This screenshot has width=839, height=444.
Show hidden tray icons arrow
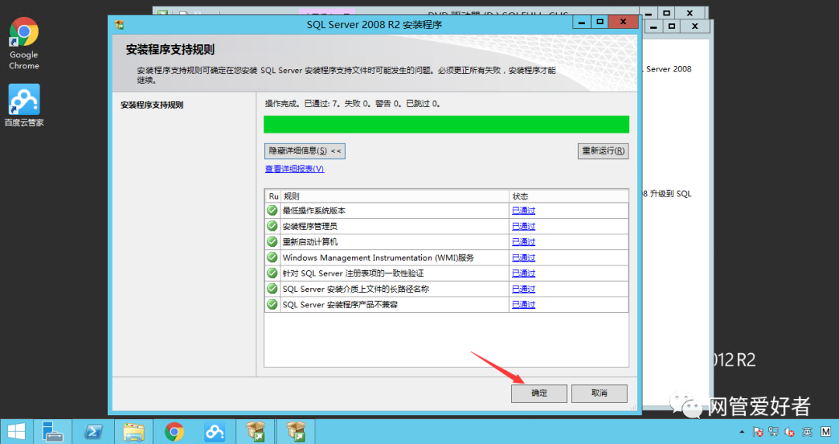742,432
